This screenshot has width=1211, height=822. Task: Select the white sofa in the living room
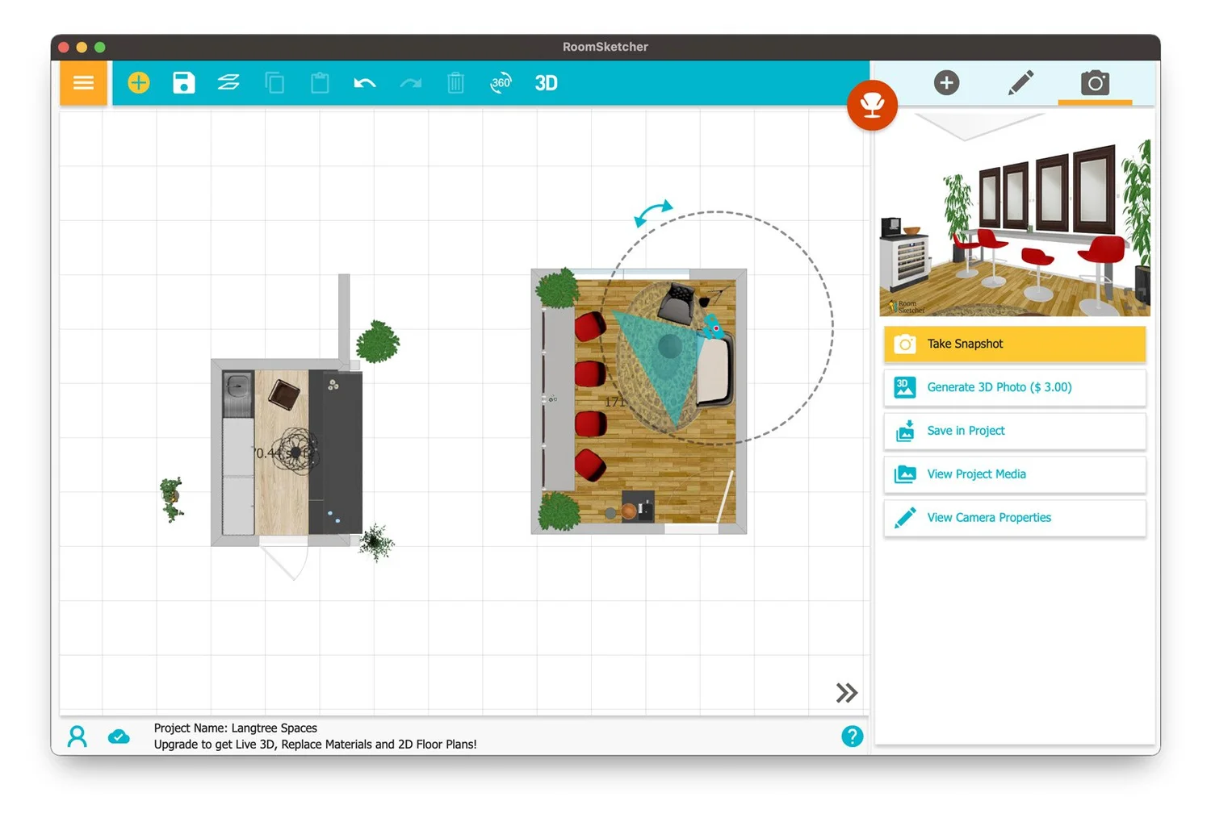(715, 369)
